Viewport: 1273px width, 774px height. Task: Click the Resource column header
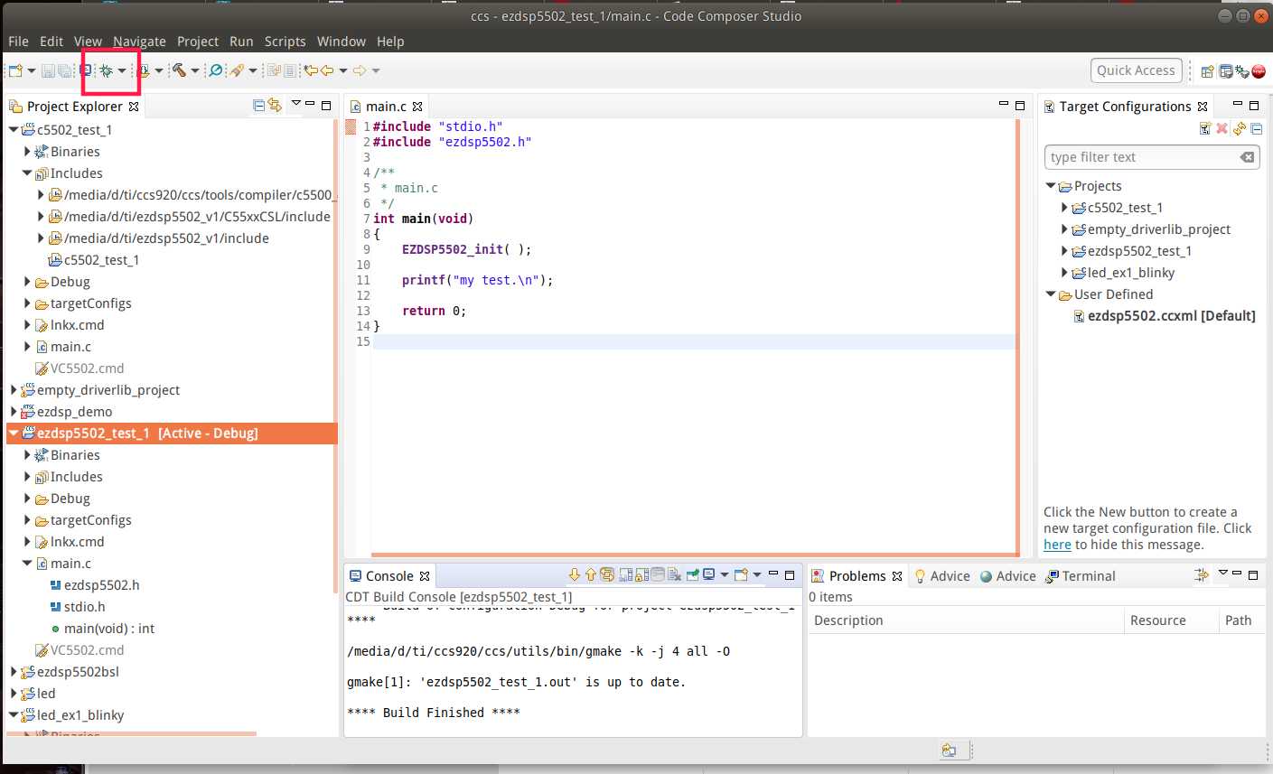click(1171, 620)
